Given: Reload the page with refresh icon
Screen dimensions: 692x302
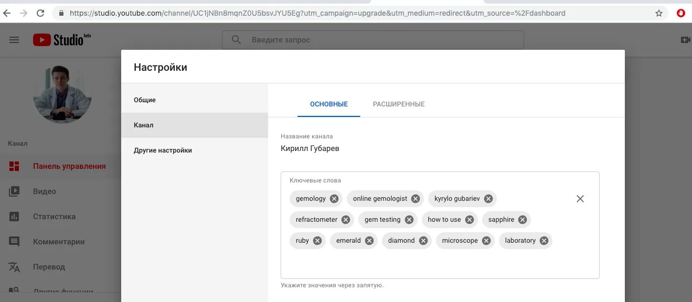Looking at the screenshot, I should [40, 13].
